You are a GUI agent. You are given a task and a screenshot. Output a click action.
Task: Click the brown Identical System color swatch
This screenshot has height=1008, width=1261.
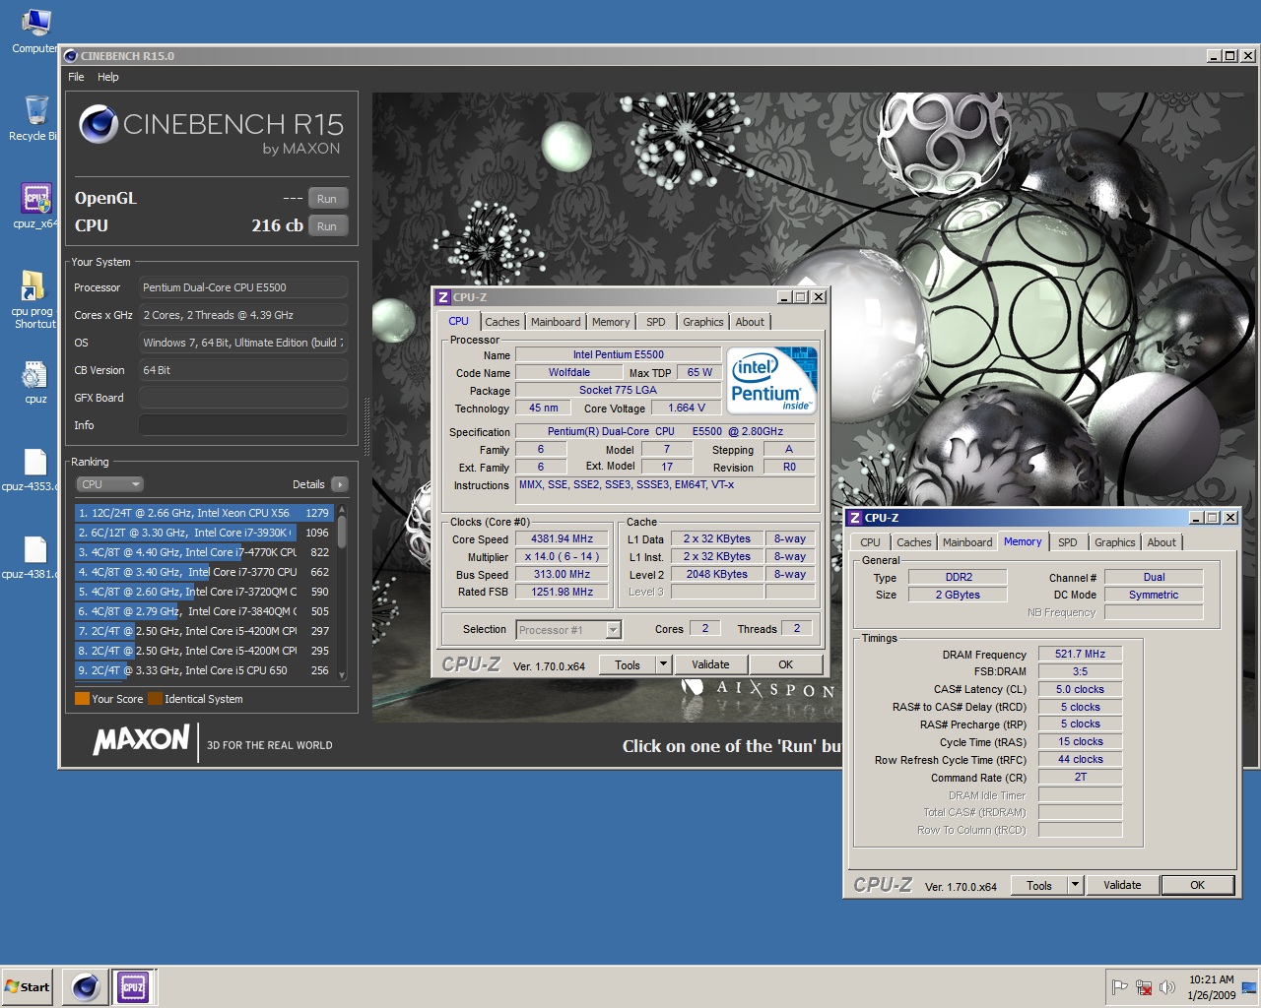pos(155,699)
